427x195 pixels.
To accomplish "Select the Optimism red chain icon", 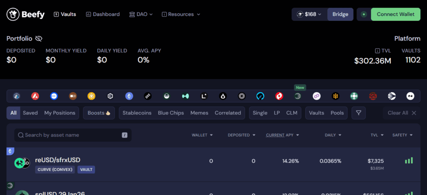I will click(x=279, y=96).
